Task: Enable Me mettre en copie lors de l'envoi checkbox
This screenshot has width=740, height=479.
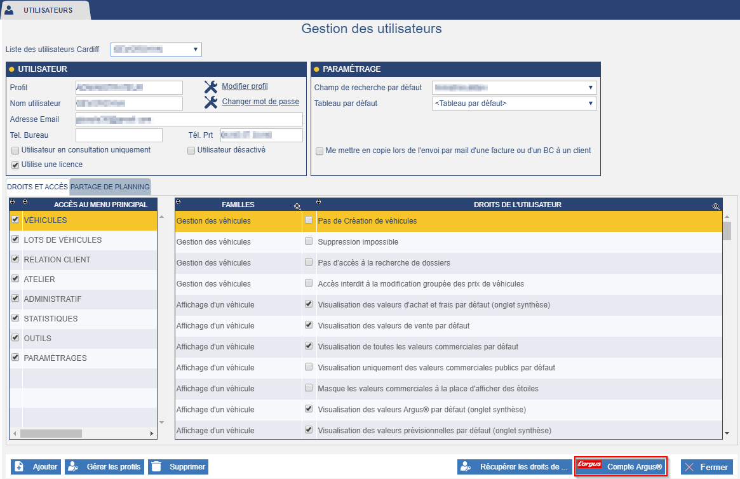Action: click(320, 151)
